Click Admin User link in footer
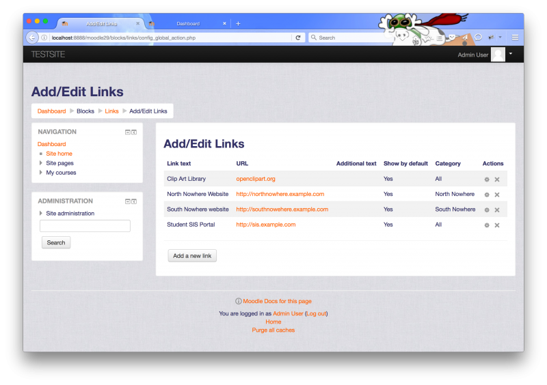 tap(288, 313)
